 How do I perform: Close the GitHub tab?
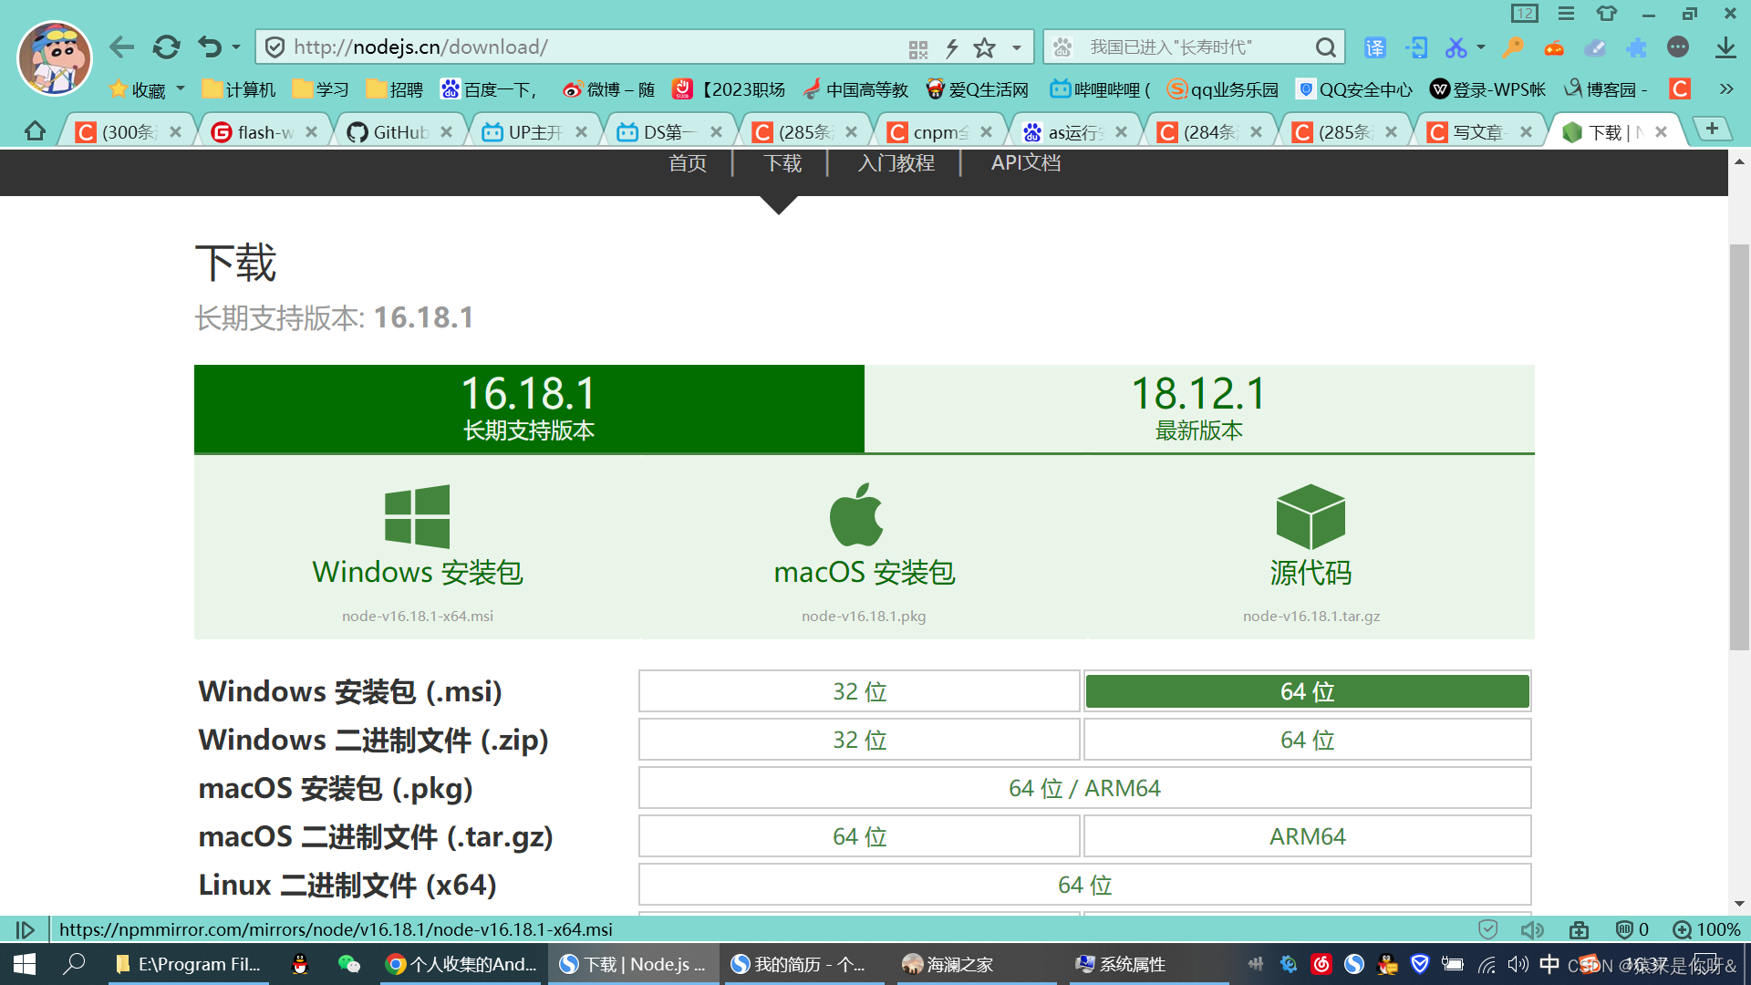coord(446,132)
